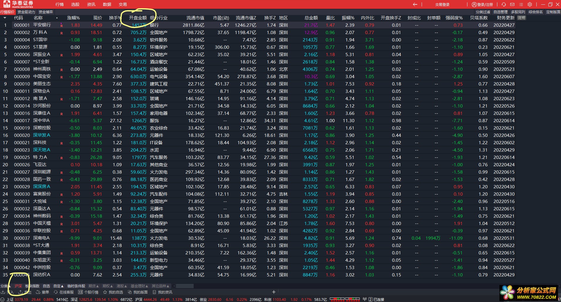Click the 买入 buy button

(x=7, y=292)
